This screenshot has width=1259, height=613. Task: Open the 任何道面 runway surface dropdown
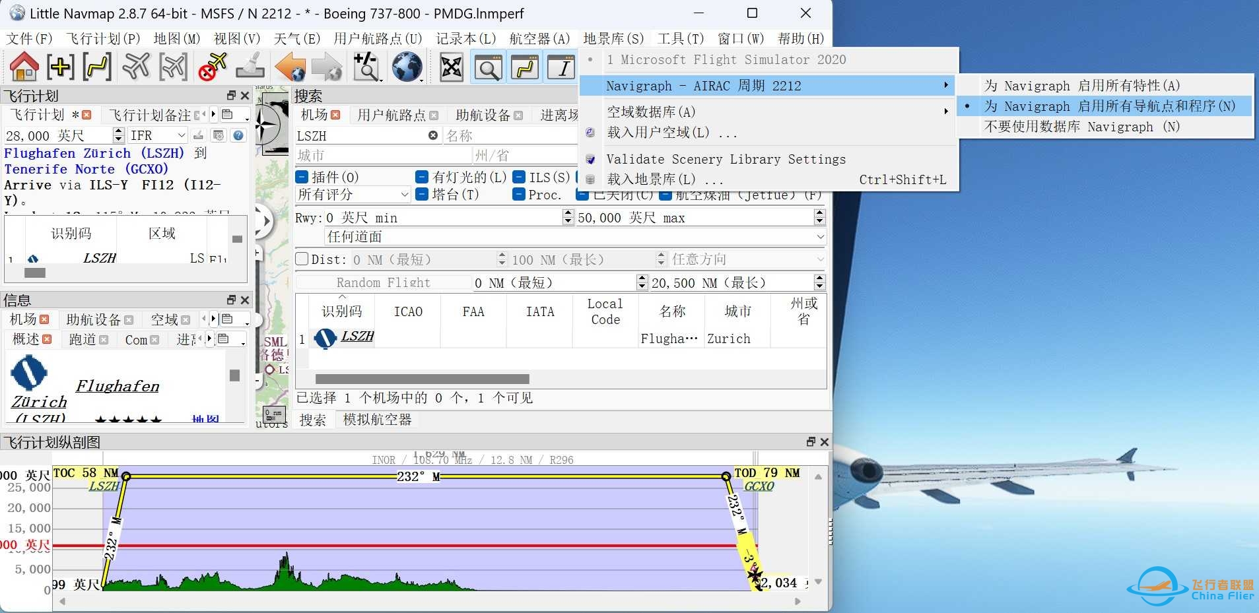pos(575,237)
